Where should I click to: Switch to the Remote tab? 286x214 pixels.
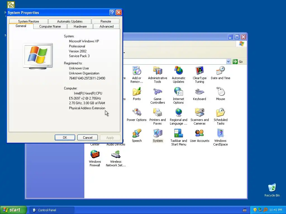tap(106, 21)
